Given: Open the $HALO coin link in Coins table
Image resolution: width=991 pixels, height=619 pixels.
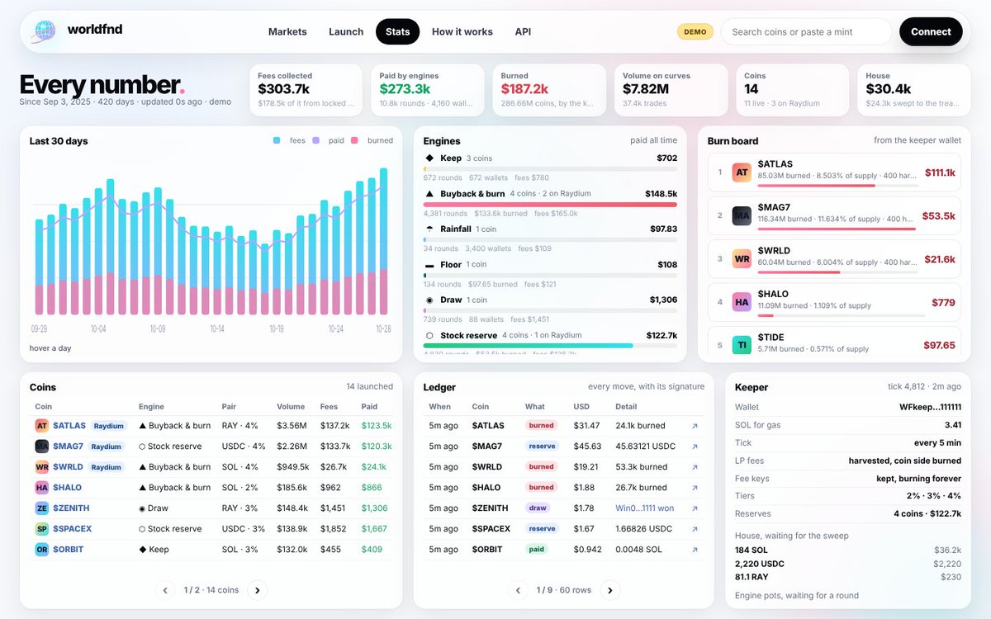Looking at the screenshot, I should [x=68, y=488].
